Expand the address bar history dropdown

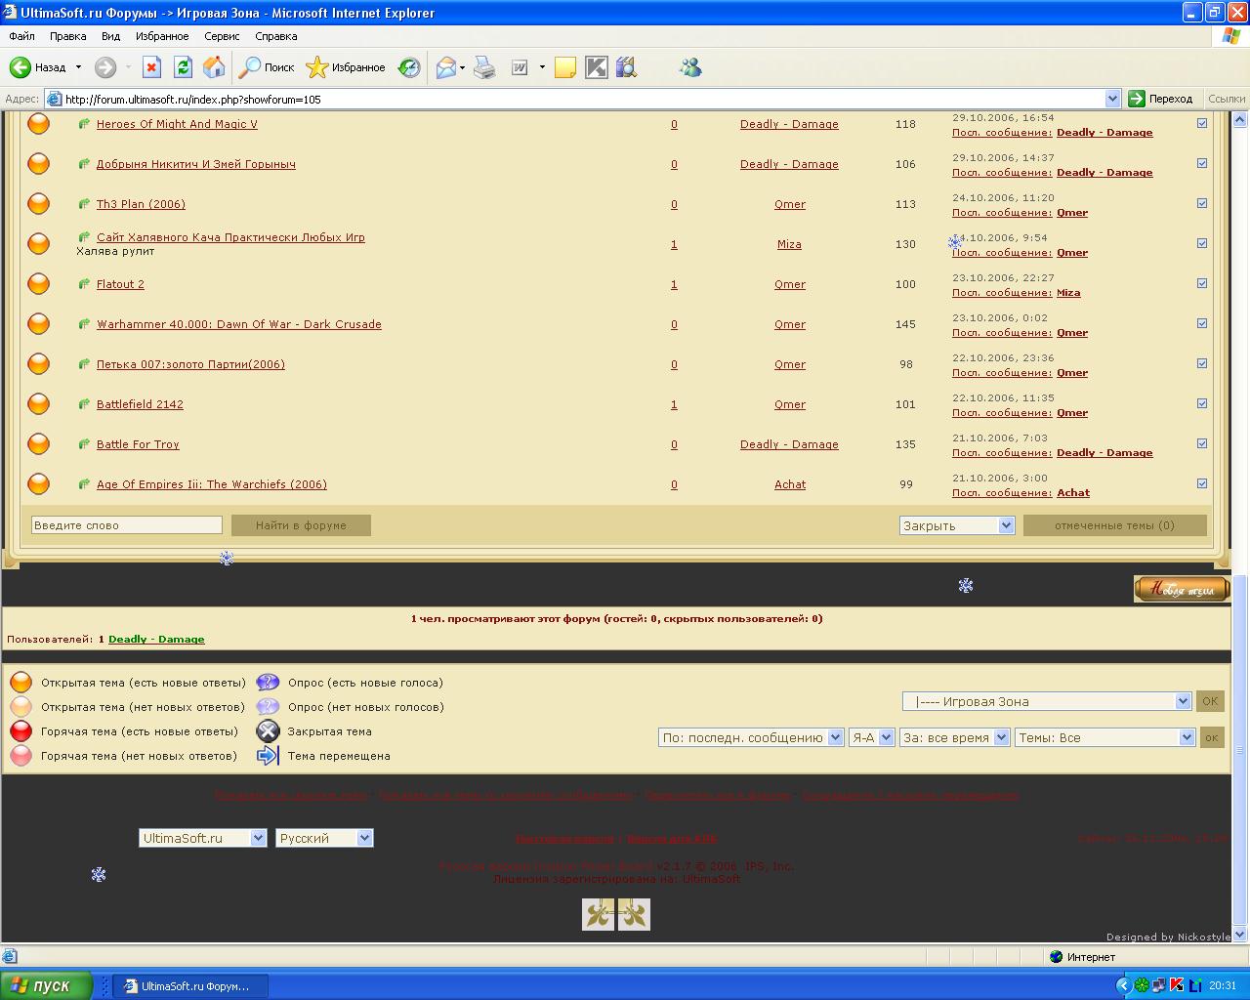point(1112,99)
